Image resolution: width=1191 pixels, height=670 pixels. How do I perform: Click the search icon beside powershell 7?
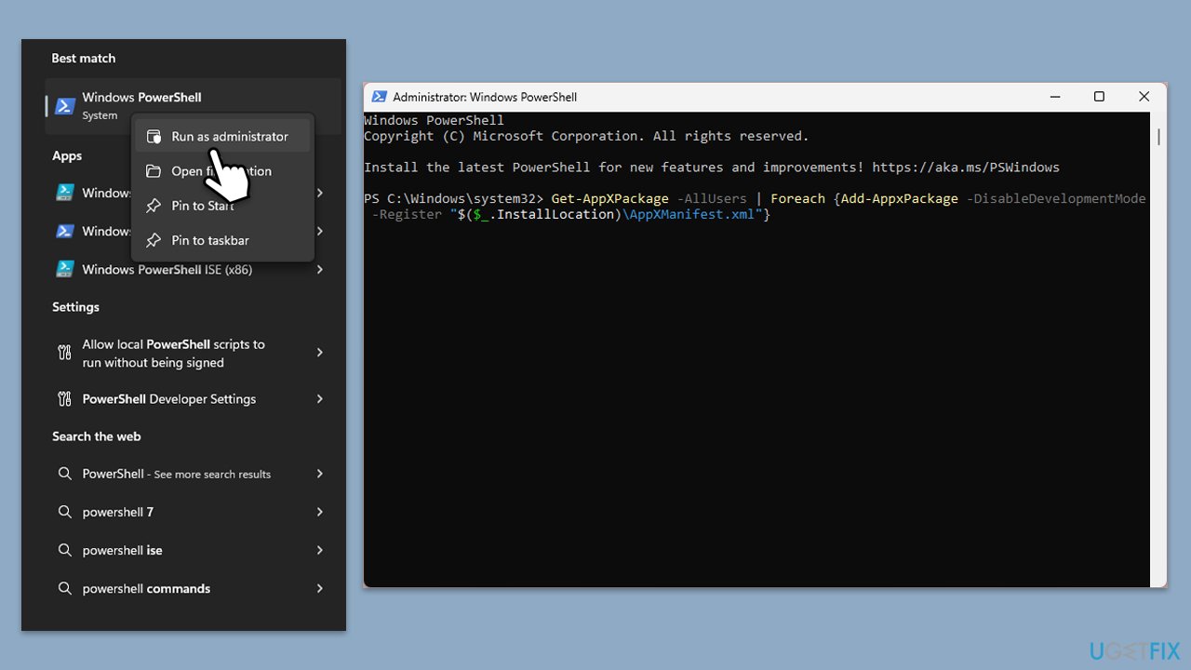pyautogui.click(x=64, y=512)
